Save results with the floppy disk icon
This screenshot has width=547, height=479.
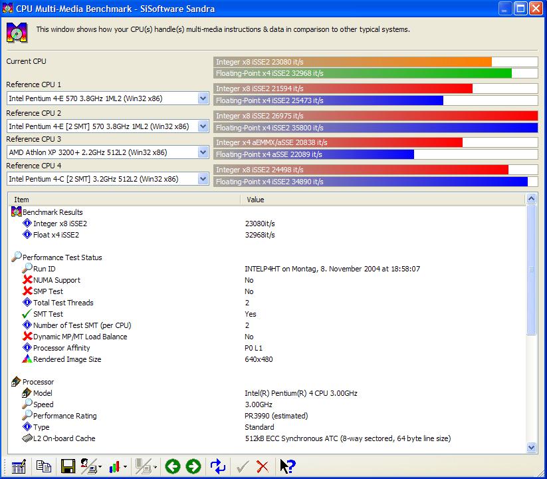point(68,466)
